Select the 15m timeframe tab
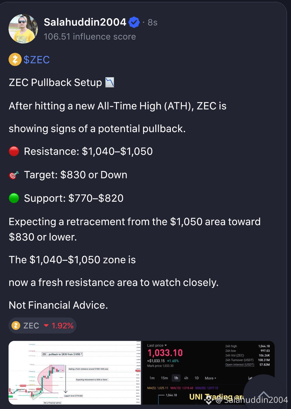Image resolution: width=291 pixels, height=409 pixels. [x=164, y=378]
